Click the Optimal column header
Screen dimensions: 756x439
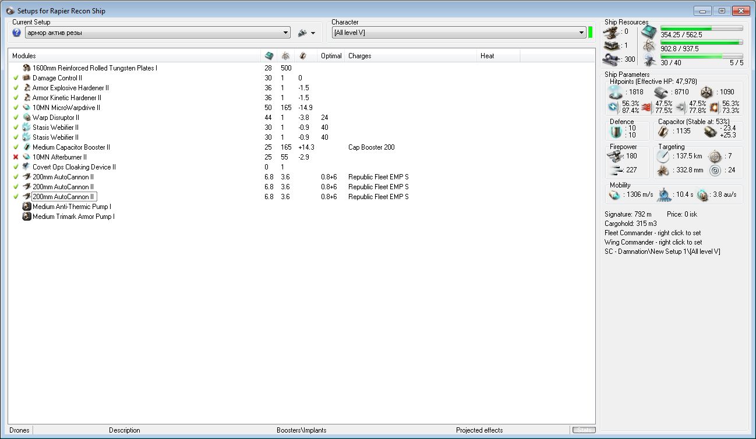[331, 56]
